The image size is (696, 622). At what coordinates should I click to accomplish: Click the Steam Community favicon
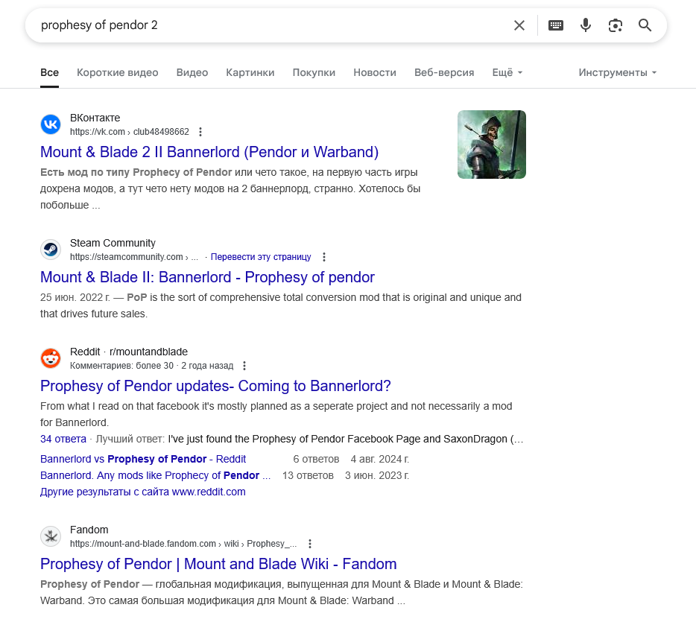(51, 250)
